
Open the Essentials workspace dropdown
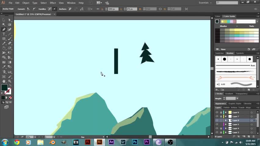pos(205,3)
